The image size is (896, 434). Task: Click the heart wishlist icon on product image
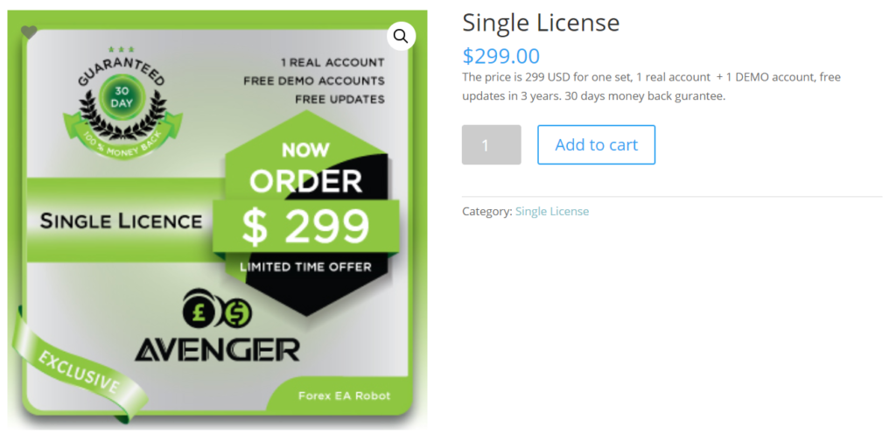[x=29, y=32]
